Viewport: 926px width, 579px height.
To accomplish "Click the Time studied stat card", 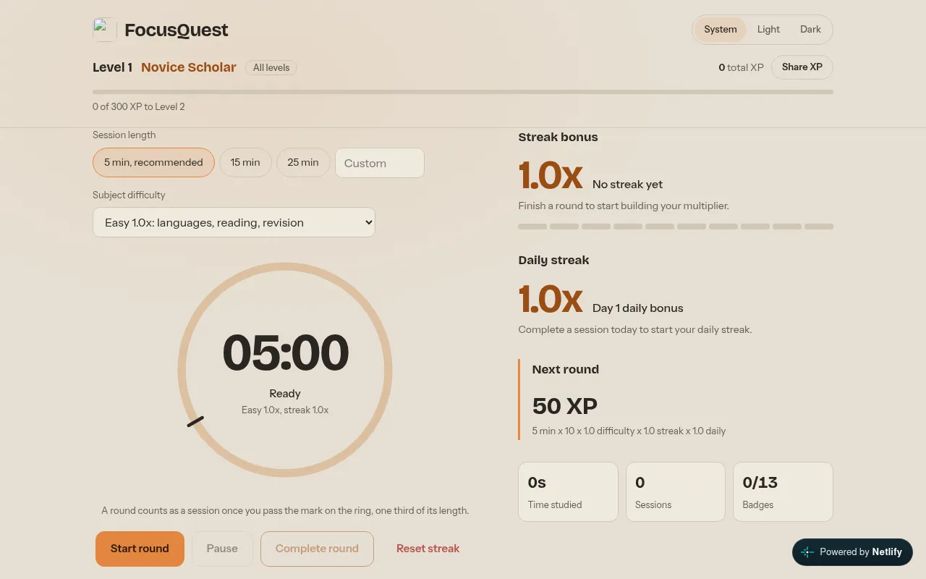I will click(568, 492).
